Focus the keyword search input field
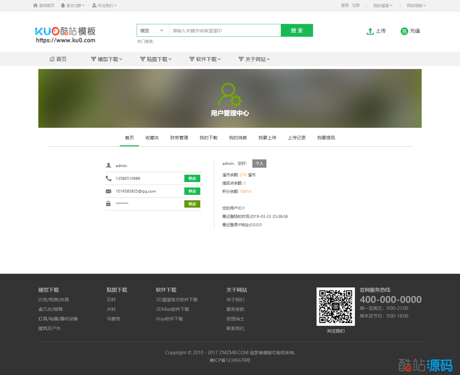Screen dimensions: 460x375 tap(225, 31)
